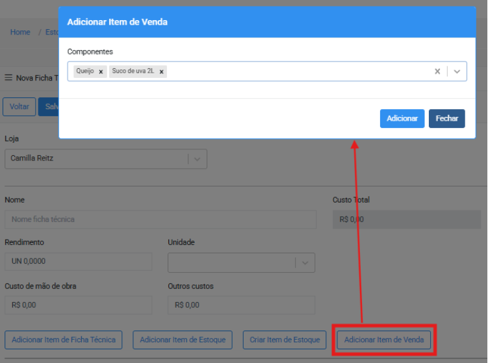This screenshot has width=488, height=363.
Task: Click the Custo Total field
Action: pyautogui.click(x=407, y=219)
